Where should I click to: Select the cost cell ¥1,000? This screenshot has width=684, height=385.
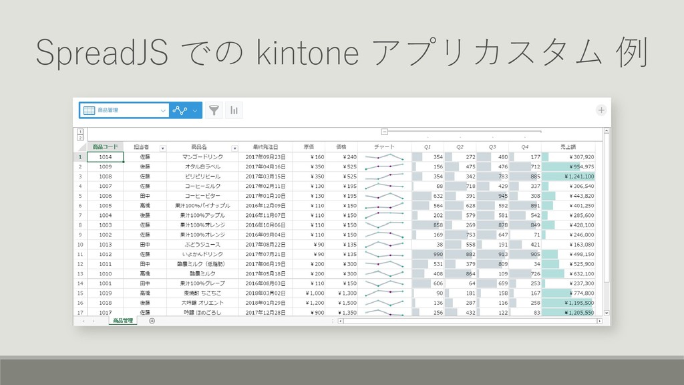point(309,293)
